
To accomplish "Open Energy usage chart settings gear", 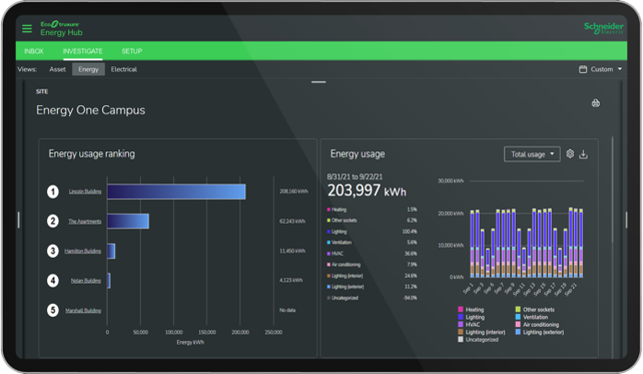I will [570, 154].
